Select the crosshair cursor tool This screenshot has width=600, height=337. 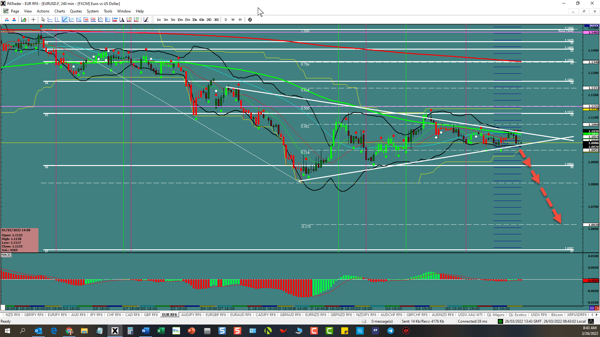coord(33,20)
